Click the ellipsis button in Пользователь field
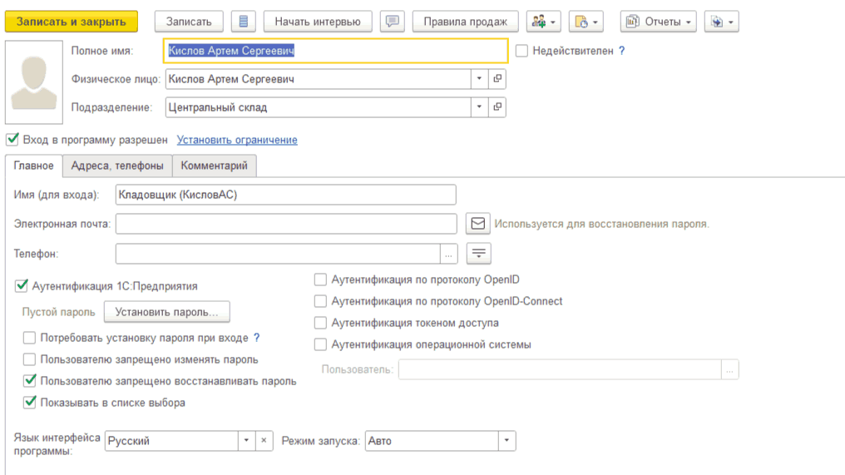The height and width of the screenshot is (475, 845). [729, 370]
